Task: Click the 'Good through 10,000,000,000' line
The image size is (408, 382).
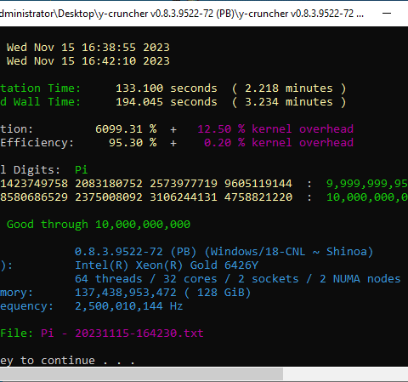Action: pyautogui.click(x=99, y=225)
